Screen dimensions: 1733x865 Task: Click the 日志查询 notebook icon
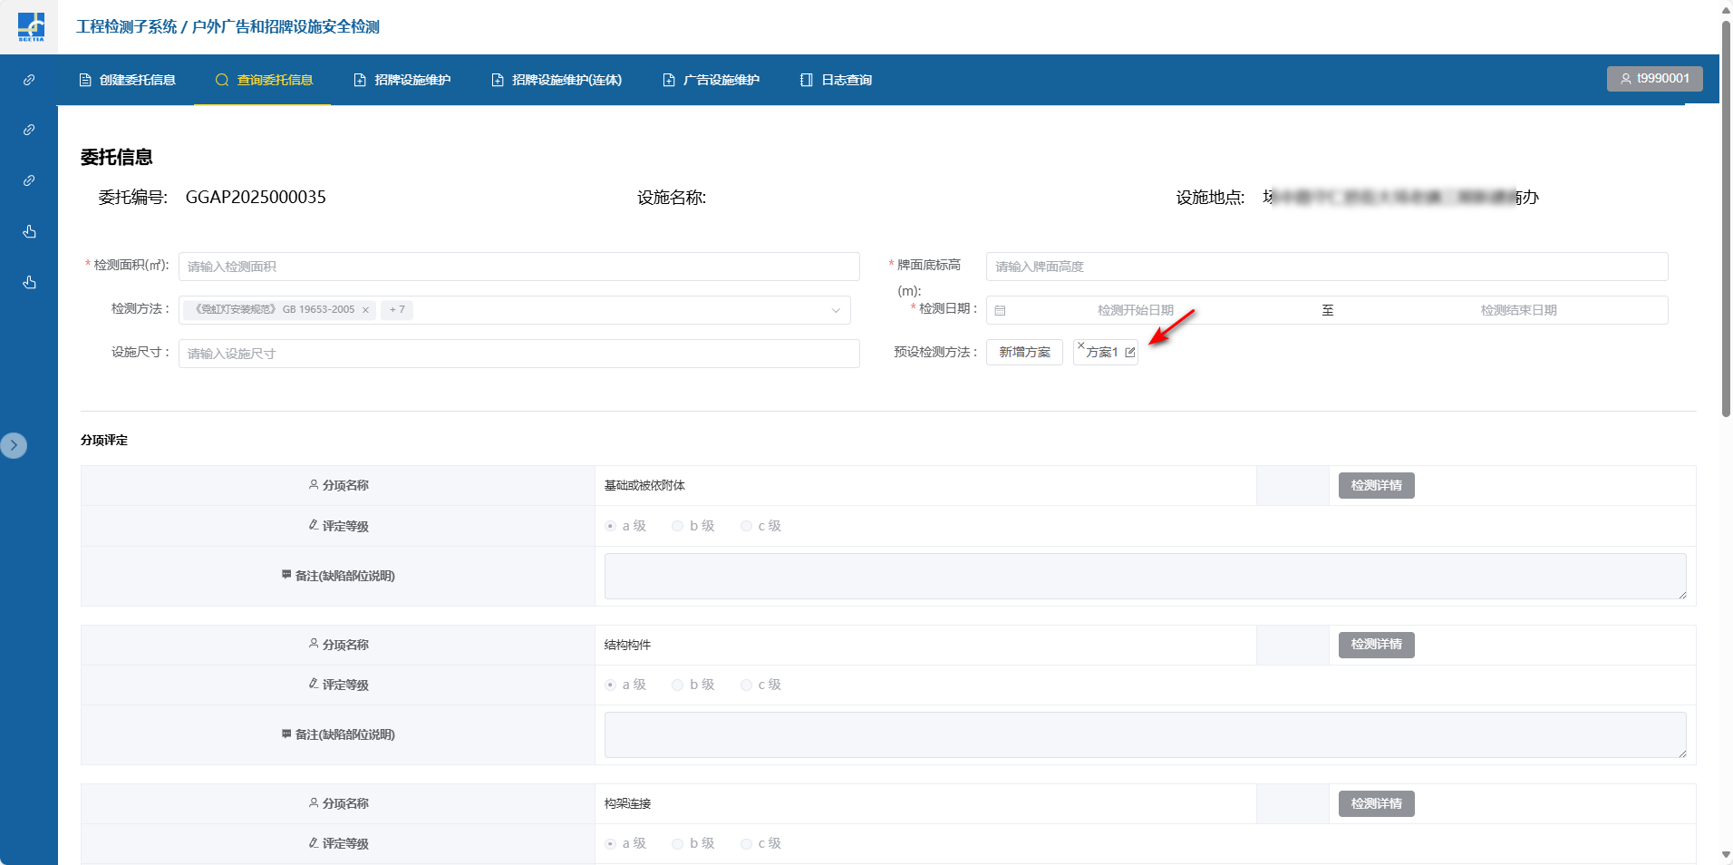tap(806, 80)
